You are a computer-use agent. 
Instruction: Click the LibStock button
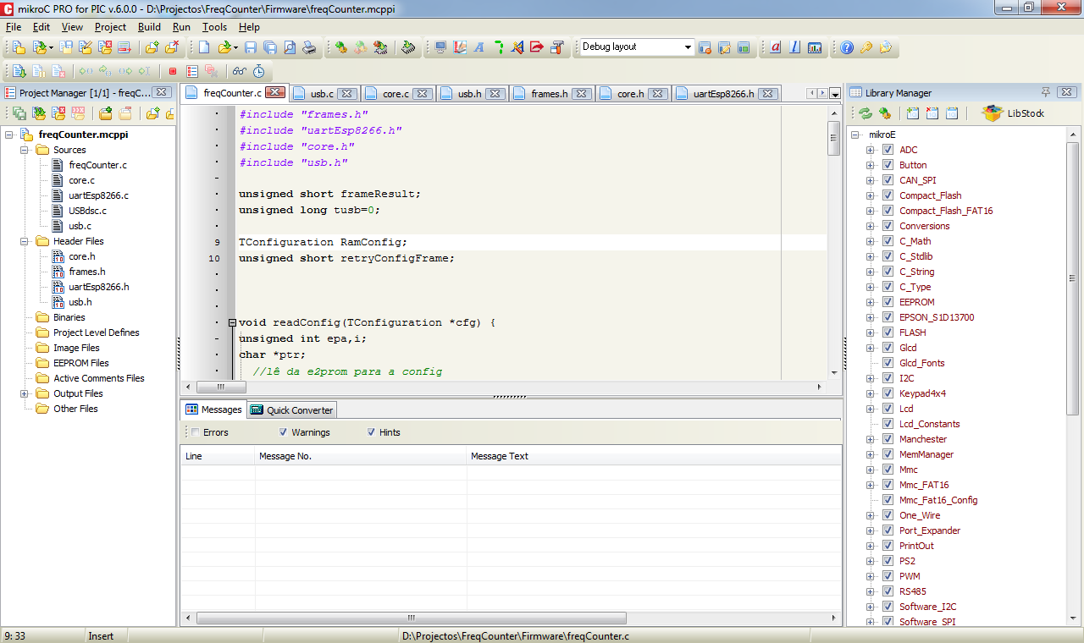(x=1013, y=113)
